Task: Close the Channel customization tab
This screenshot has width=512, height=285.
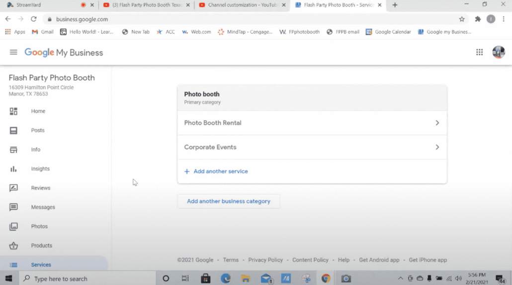Action: [284, 5]
